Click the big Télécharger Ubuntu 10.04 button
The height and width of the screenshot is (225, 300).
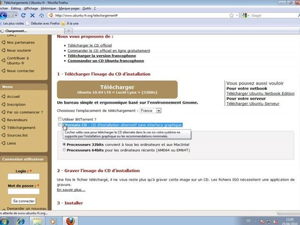coord(117,90)
